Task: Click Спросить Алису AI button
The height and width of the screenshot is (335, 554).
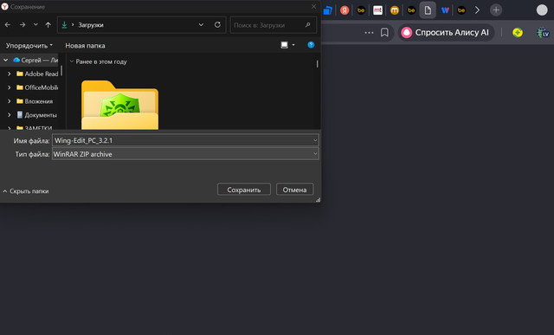Action: 446,33
